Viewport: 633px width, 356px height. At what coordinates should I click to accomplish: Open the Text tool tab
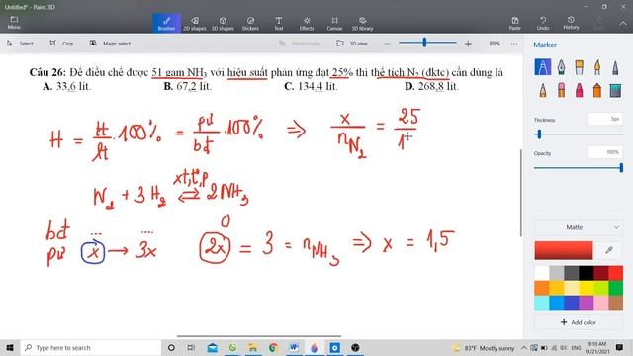[x=279, y=23]
